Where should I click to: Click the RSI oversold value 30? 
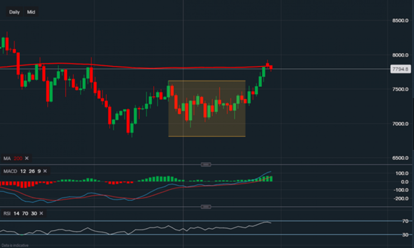pos(34,214)
